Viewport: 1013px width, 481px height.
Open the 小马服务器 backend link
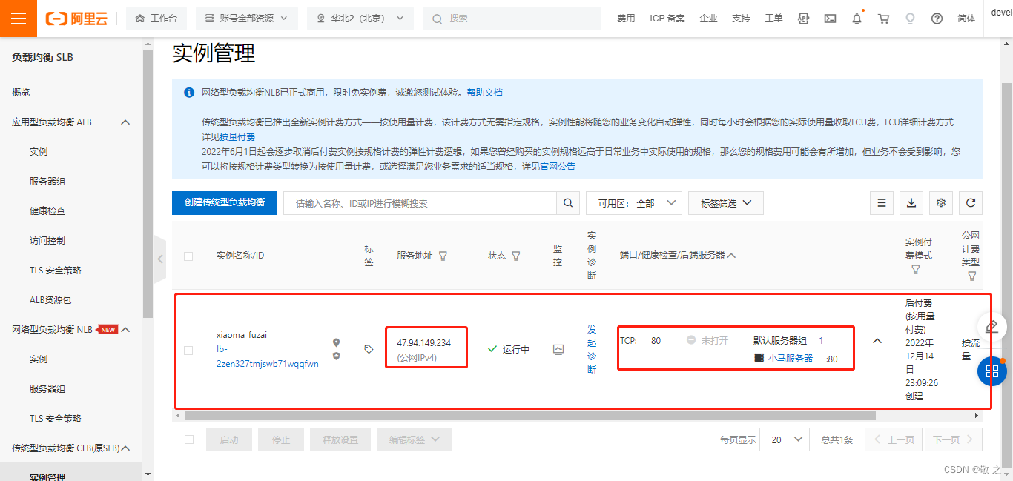[791, 358]
